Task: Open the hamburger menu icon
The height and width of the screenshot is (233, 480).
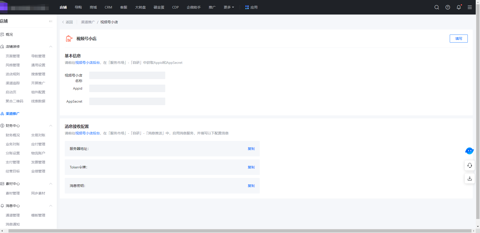Action: tap(470, 7)
